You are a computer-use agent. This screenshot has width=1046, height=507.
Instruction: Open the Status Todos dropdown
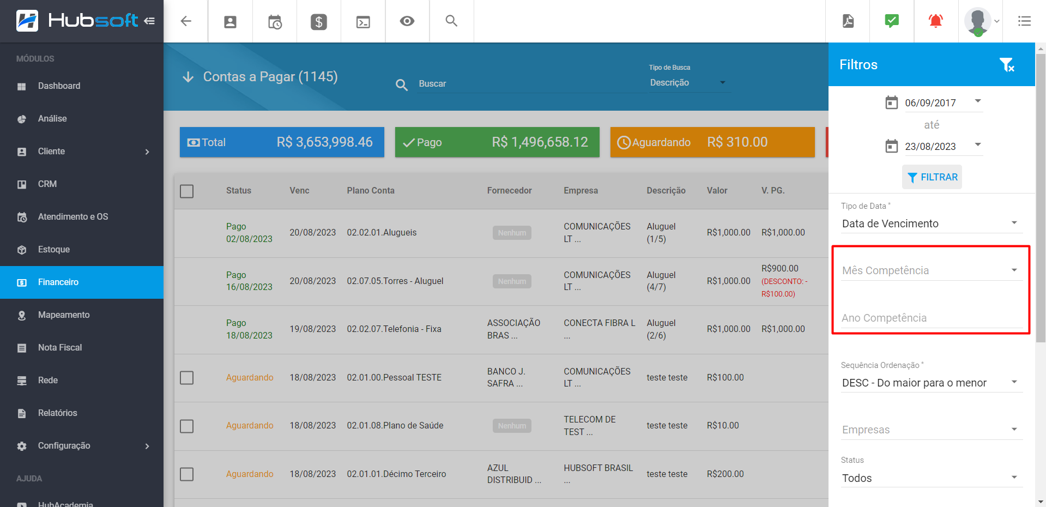[931, 478]
